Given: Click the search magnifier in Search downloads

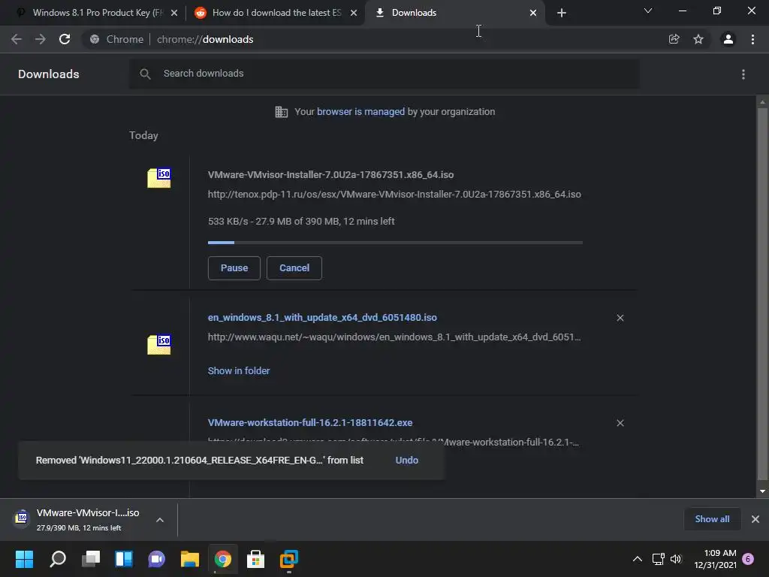Looking at the screenshot, I should coord(145,74).
